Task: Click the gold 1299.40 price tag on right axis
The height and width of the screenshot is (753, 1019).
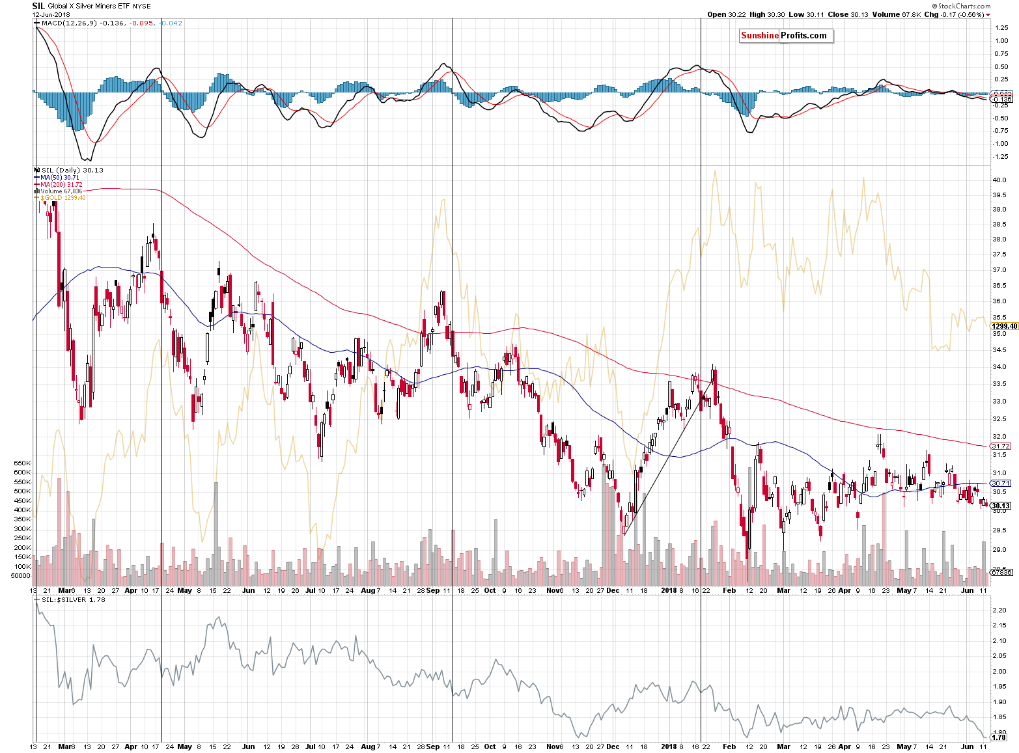Action: point(1004,326)
